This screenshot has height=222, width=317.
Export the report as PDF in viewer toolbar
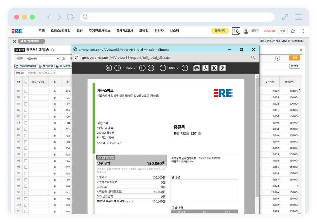(205, 68)
